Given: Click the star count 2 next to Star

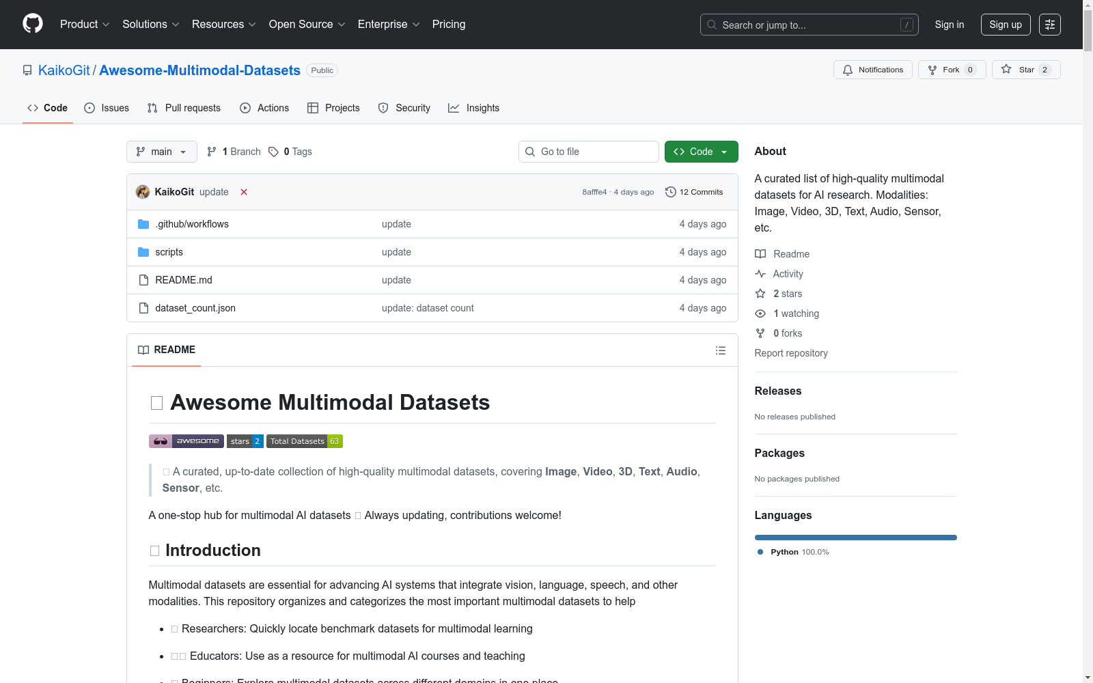Looking at the screenshot, I should 1044,70.
